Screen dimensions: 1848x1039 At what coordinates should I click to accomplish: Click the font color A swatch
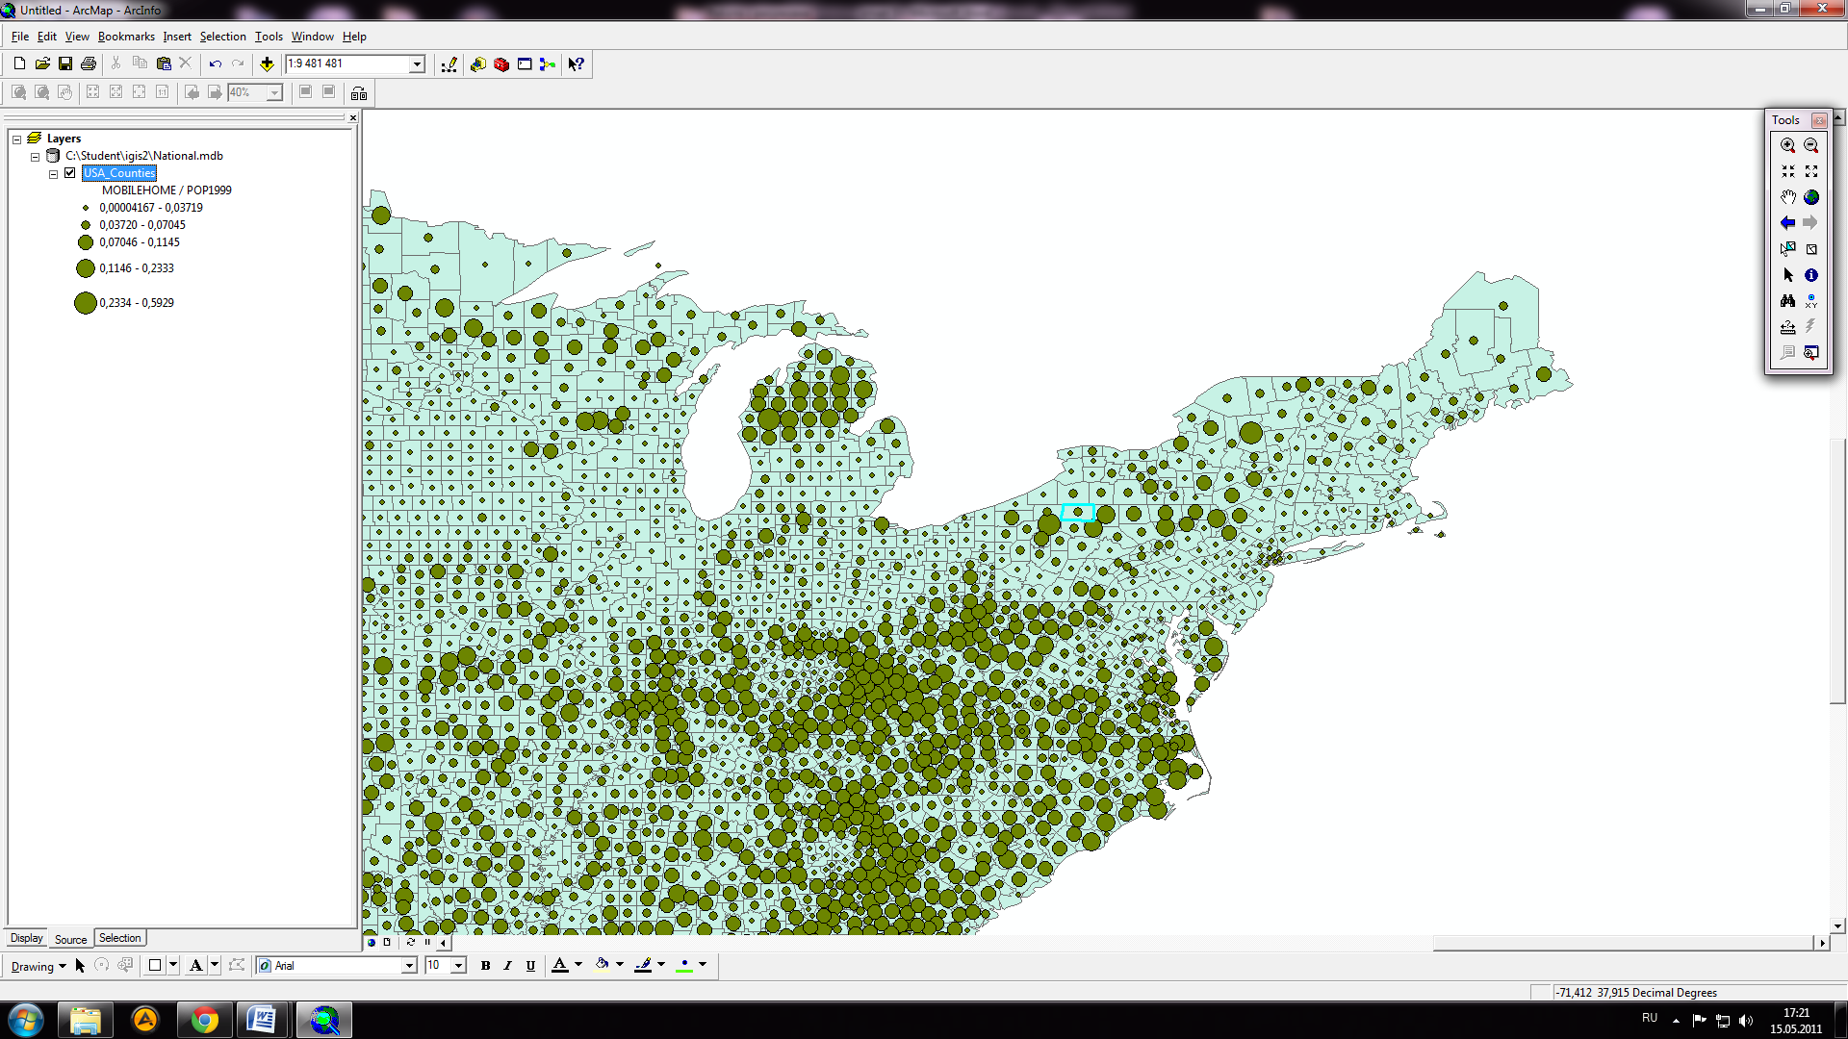coord(560,966)
